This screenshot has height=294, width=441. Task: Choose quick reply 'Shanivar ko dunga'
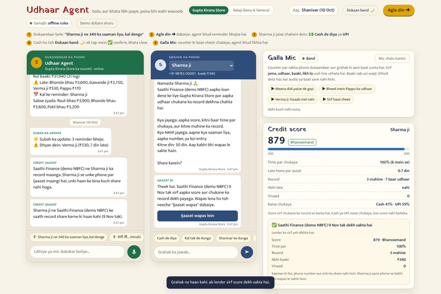pyautogui.click(x=233, y=238)
